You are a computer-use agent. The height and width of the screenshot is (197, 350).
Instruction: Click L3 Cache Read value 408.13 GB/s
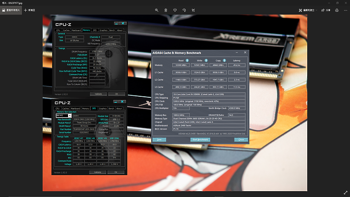181,87
